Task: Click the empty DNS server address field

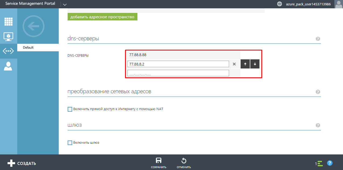Action: coord(178,73)
